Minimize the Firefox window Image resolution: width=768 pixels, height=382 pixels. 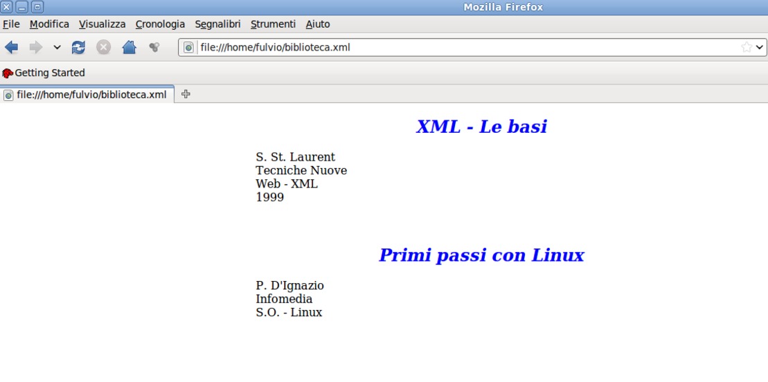point(22,8)
